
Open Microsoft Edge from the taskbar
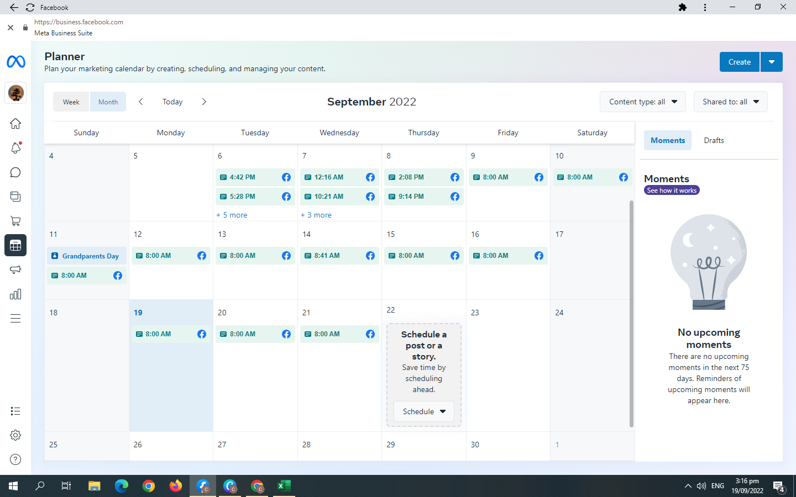pyautogui.click(x=122, y=486)
